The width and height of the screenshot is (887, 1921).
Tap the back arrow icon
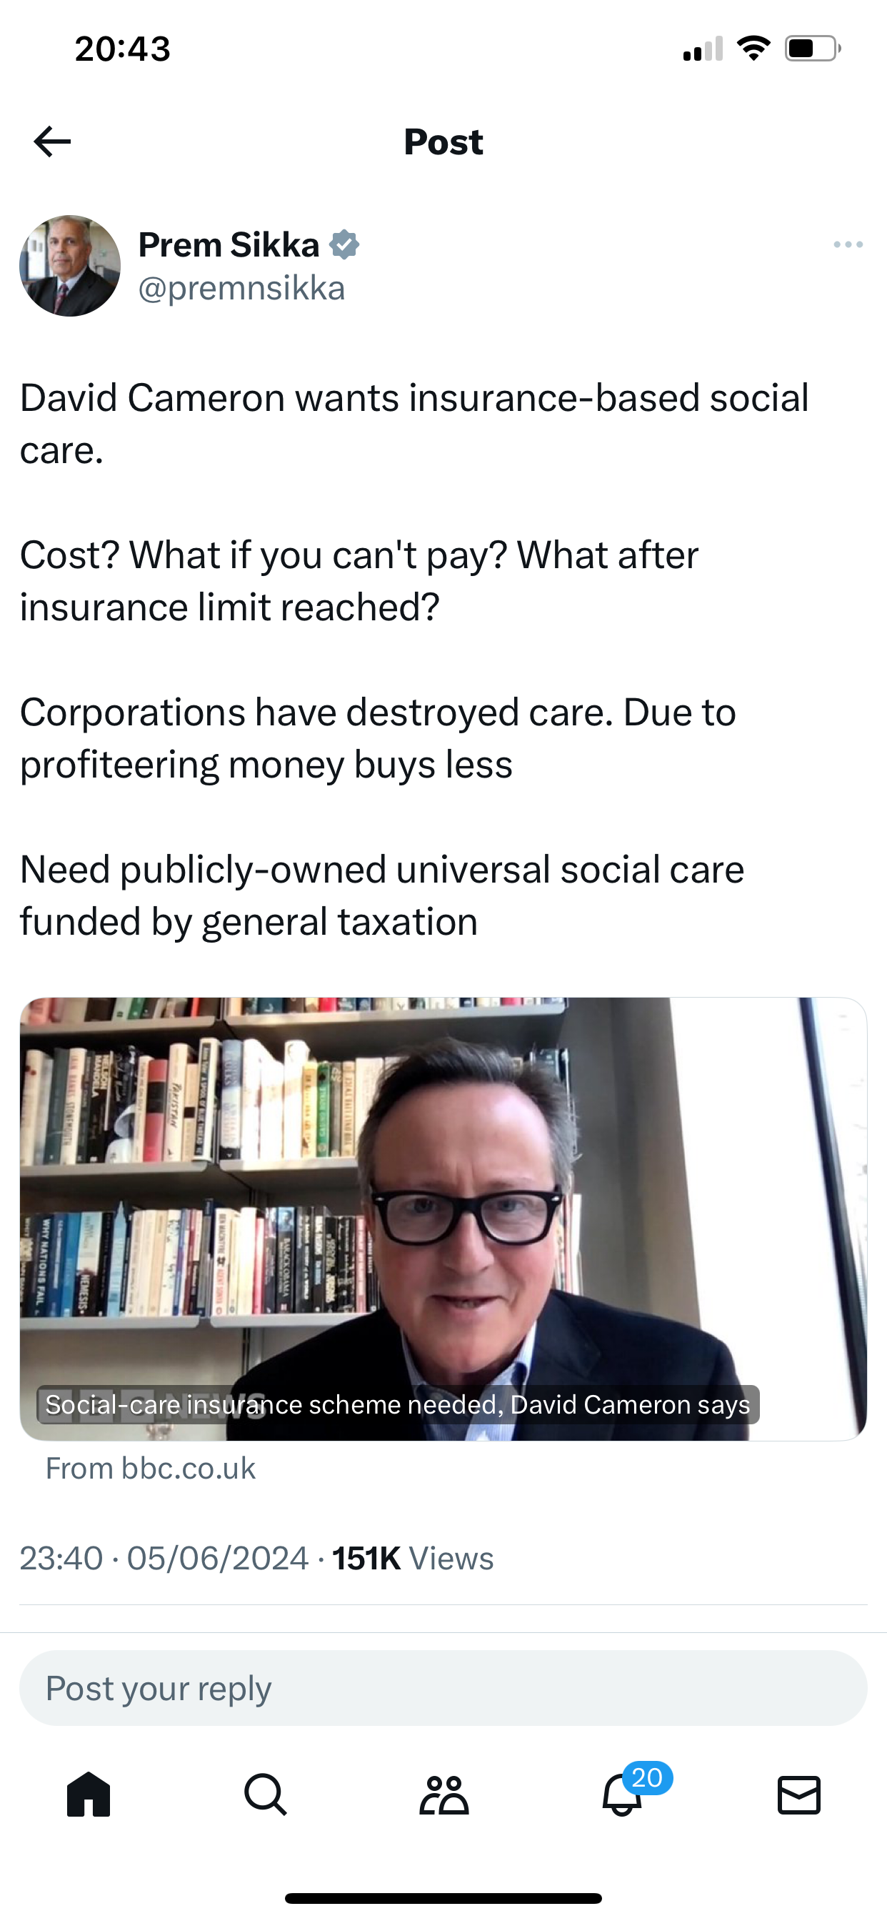[52, 142]
